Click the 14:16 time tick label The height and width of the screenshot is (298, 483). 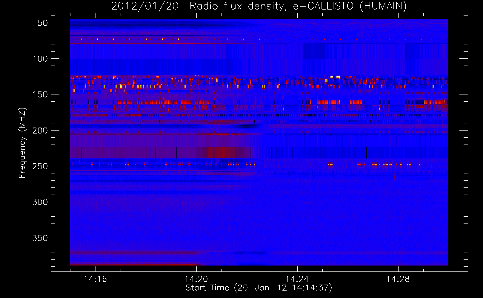coord(95,279)
